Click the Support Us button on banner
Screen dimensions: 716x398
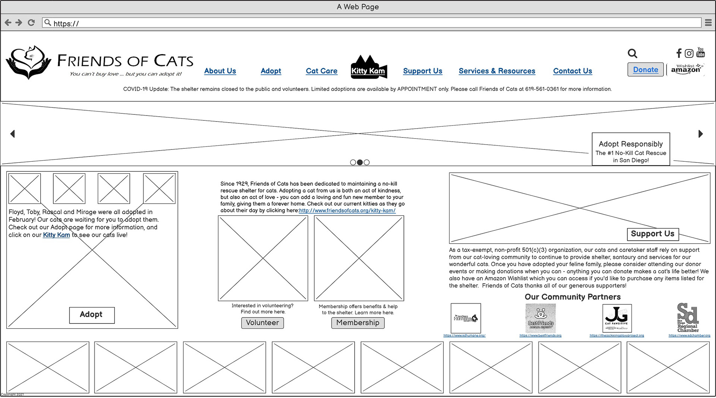coord(653,234)
